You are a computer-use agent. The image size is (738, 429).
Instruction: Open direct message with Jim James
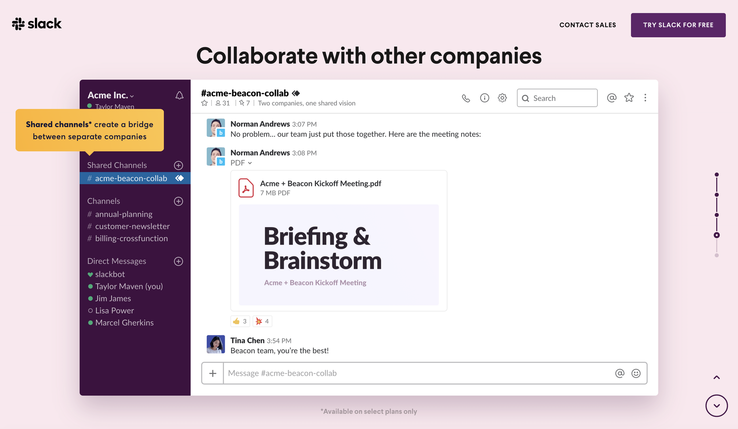[113, 298]
